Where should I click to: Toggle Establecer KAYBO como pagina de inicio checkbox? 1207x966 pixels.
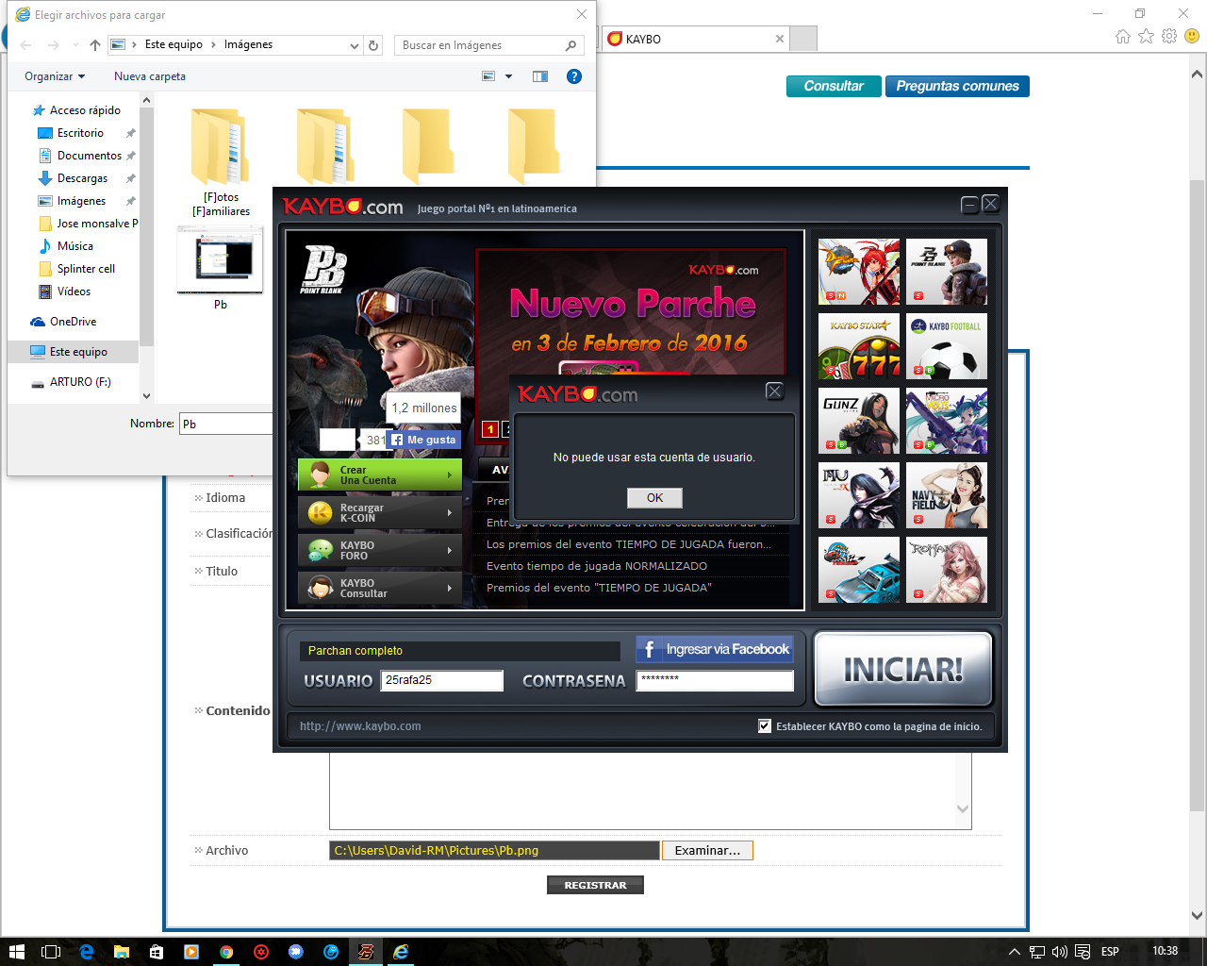coord(765,725)
